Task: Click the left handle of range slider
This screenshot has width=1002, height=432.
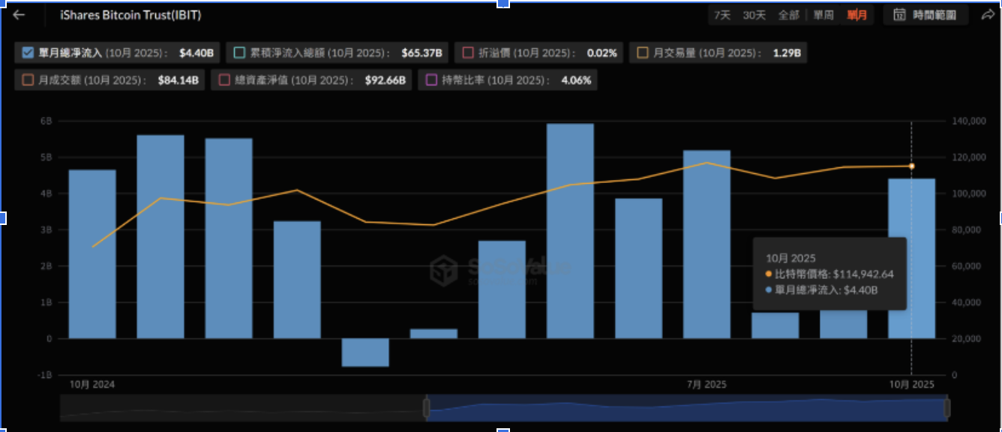Action: [426, 408]
